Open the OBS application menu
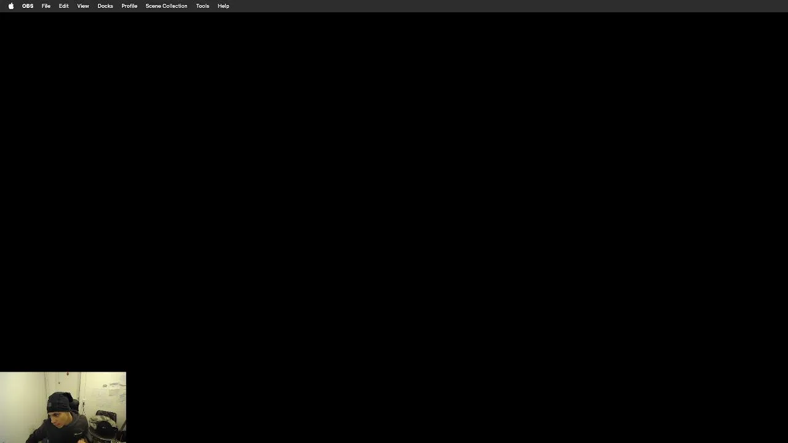788x443 pixels. point(28,6)
